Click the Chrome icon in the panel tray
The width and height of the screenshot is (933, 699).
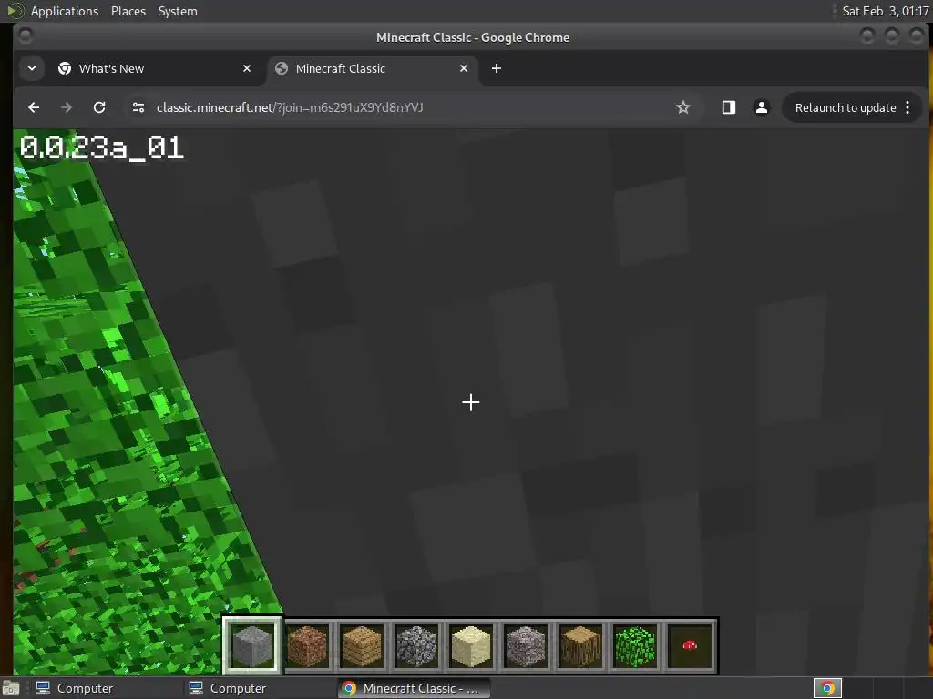click(x=827, y=688)
